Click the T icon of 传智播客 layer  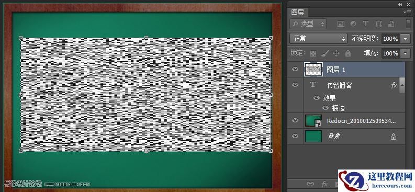pyautogui.click(x=313, y=84)
